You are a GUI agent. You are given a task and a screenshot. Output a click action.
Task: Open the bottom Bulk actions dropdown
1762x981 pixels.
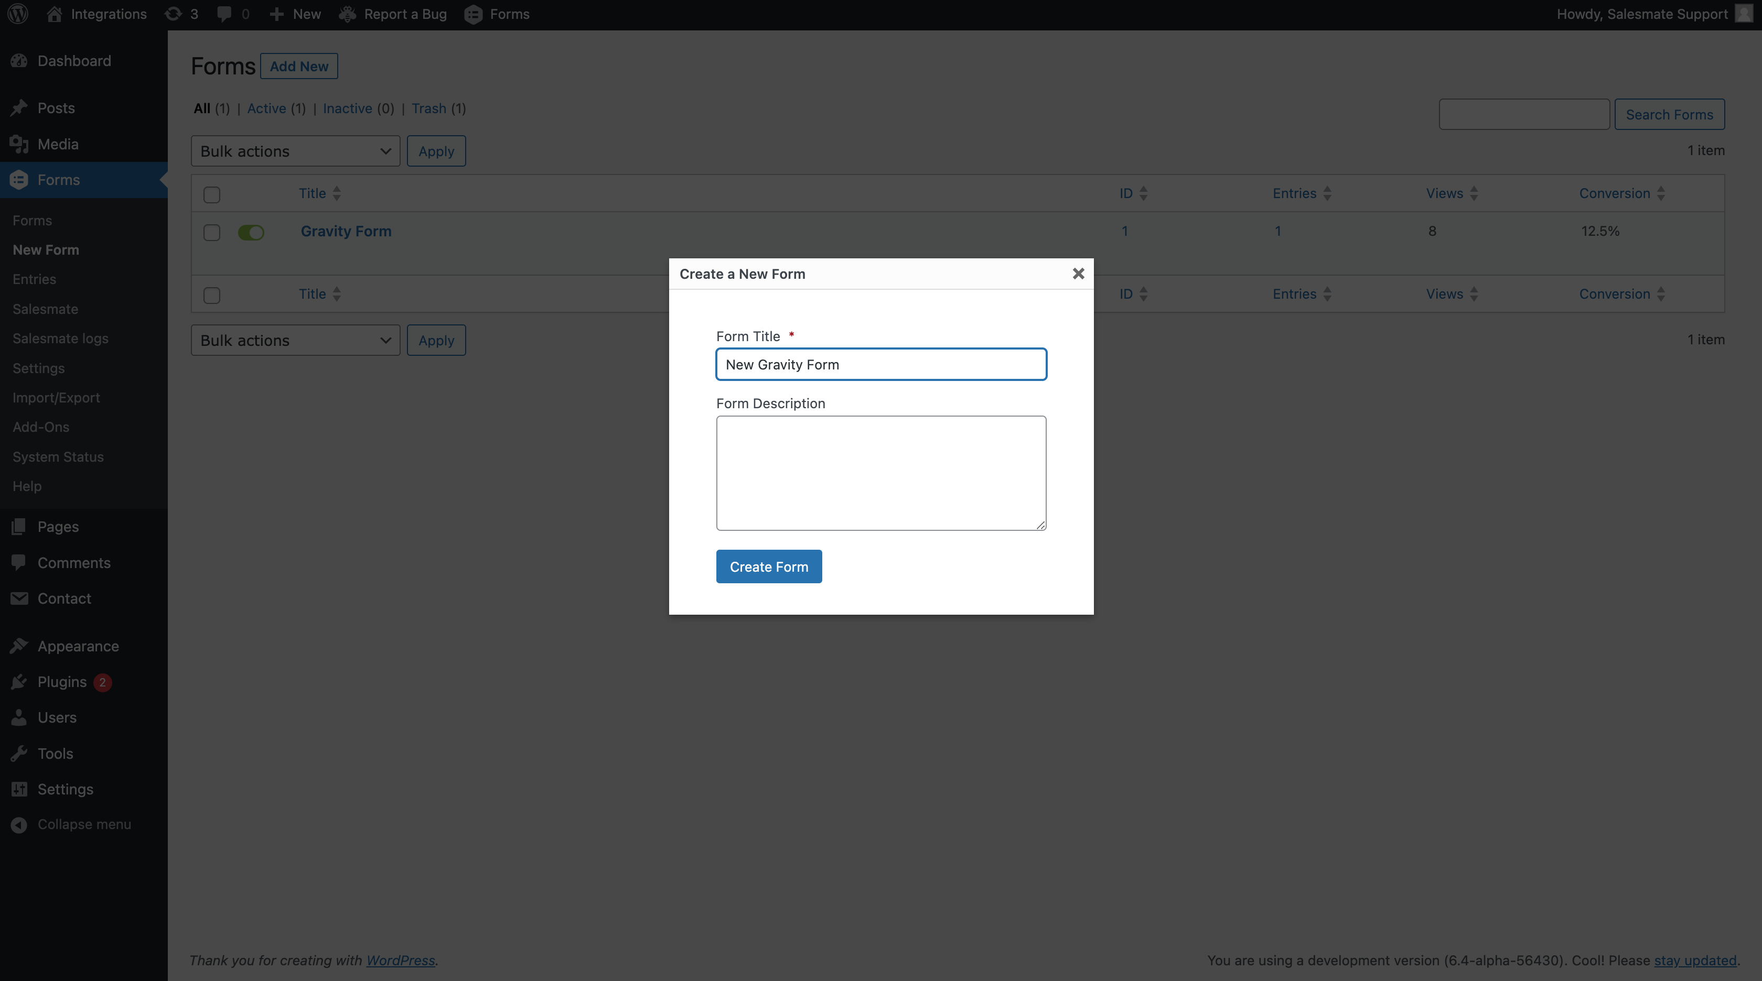(x=295, y=341)
